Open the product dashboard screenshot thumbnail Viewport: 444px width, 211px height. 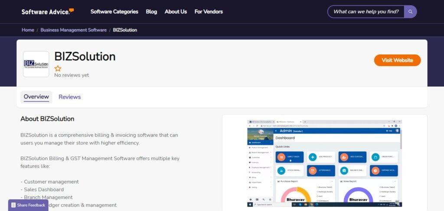[324, 163]
